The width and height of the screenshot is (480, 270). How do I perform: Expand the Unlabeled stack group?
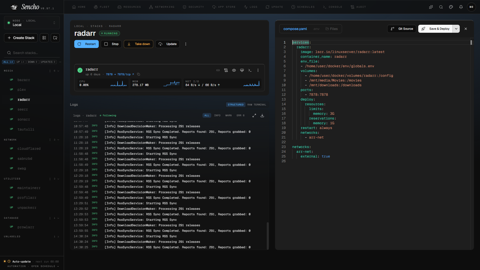58,236
